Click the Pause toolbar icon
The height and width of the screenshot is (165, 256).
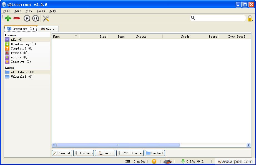pyautogui.click(x=36, y=18)
